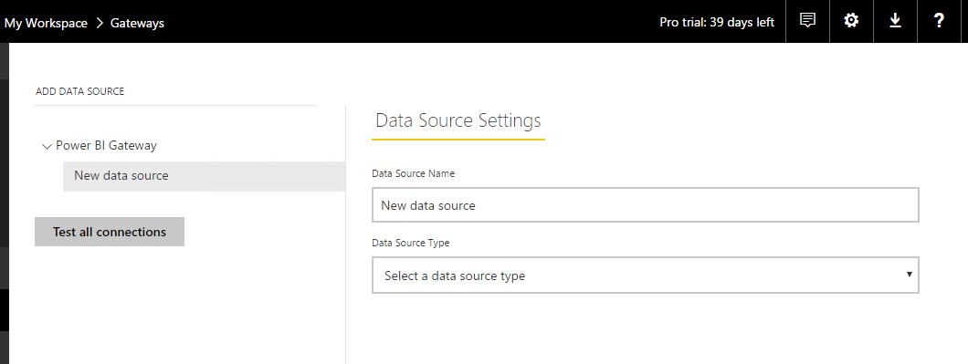Switch to the Data Source Settings tab

458,120
